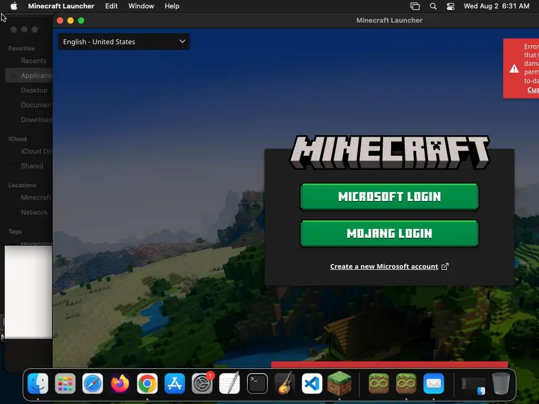The width and height of the screenshot is (539, 404).
Task: Launch Firefox from the Dock
Action: (x=120, y=383)
